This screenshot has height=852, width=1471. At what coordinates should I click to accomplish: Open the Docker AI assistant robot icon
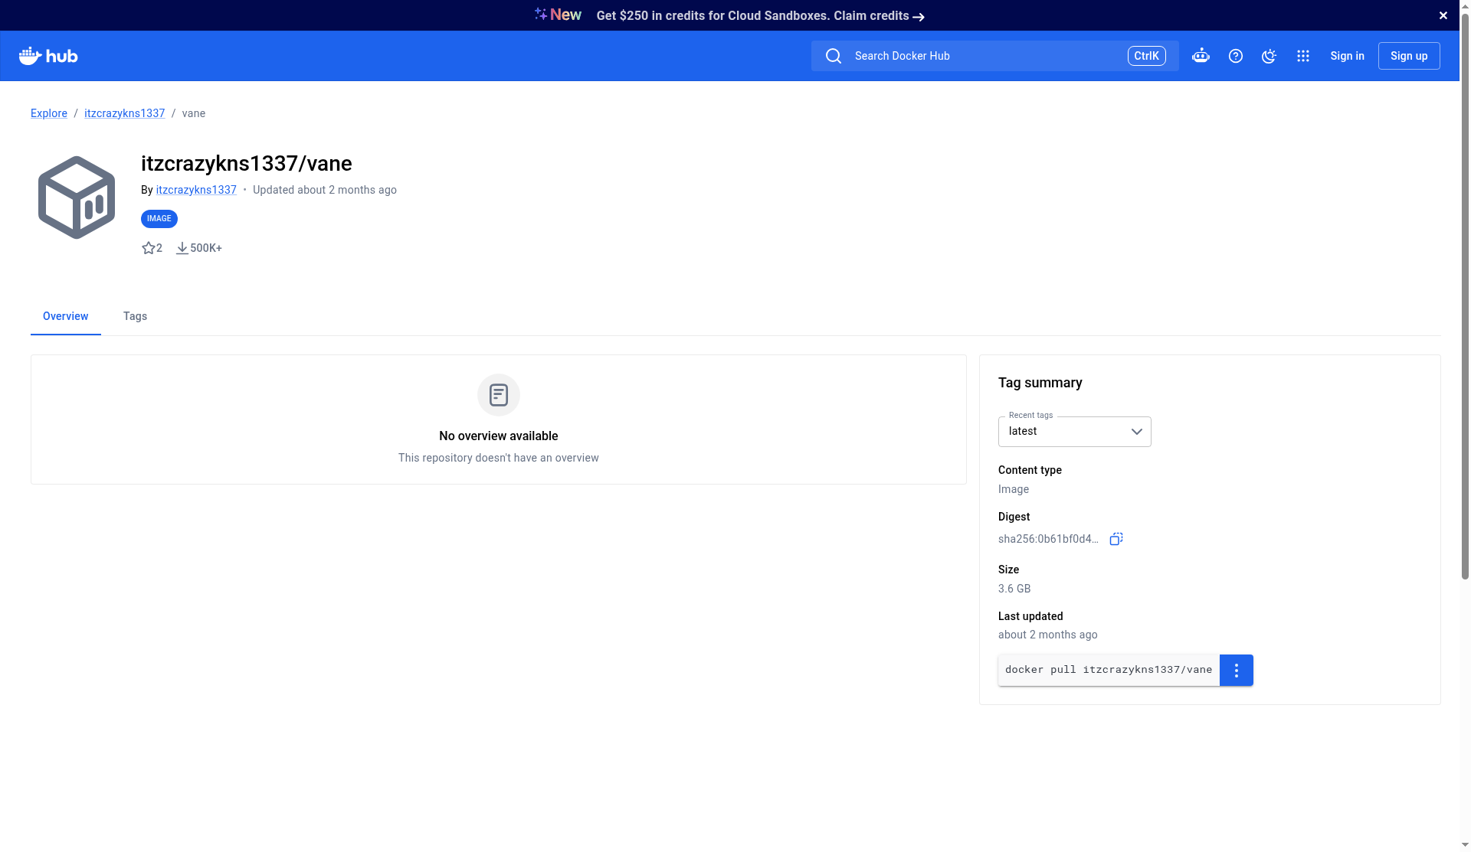1201,56
